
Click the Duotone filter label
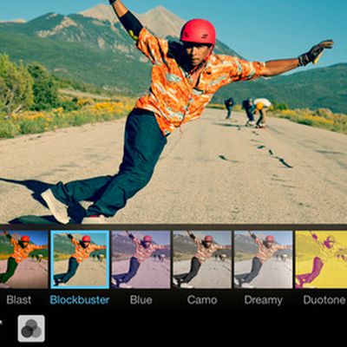(x=324, y=300)
